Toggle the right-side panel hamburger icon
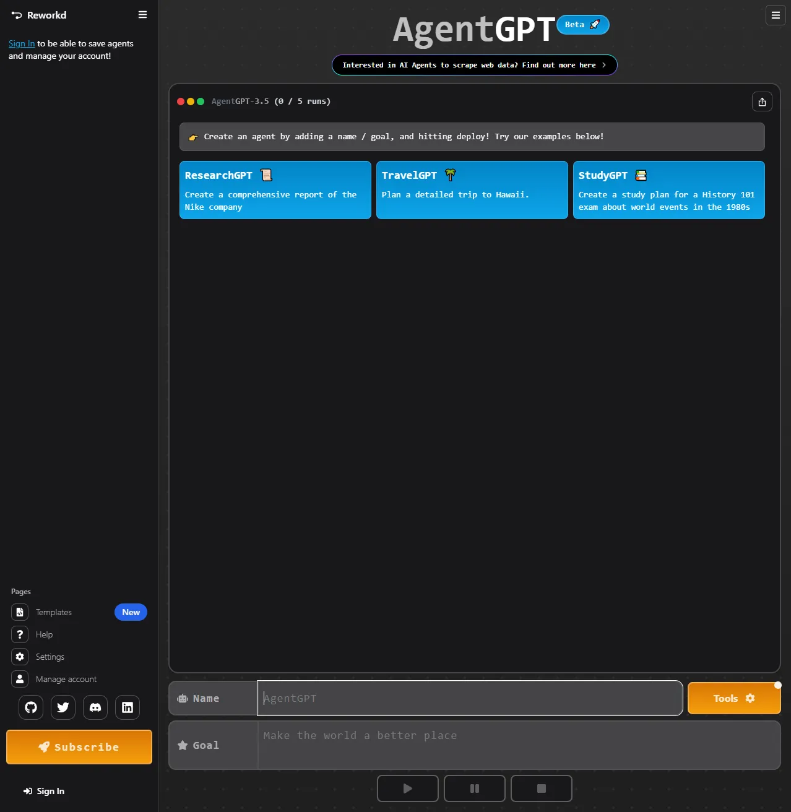This screenshot has height=812, width=791. [x=776, y=15]
